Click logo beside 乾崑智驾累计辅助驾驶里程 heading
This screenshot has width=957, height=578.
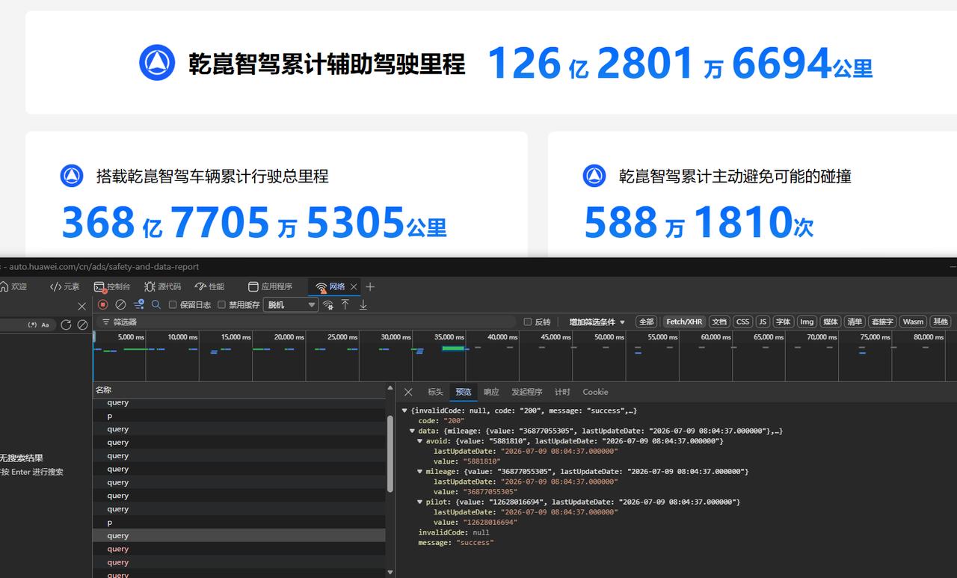pyautogui.click(x=157, y=63)
